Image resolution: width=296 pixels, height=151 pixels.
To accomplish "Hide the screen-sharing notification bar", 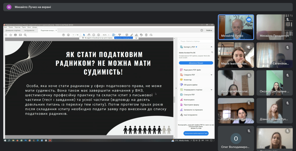I will pyautogui.click(x=136, y=38).
